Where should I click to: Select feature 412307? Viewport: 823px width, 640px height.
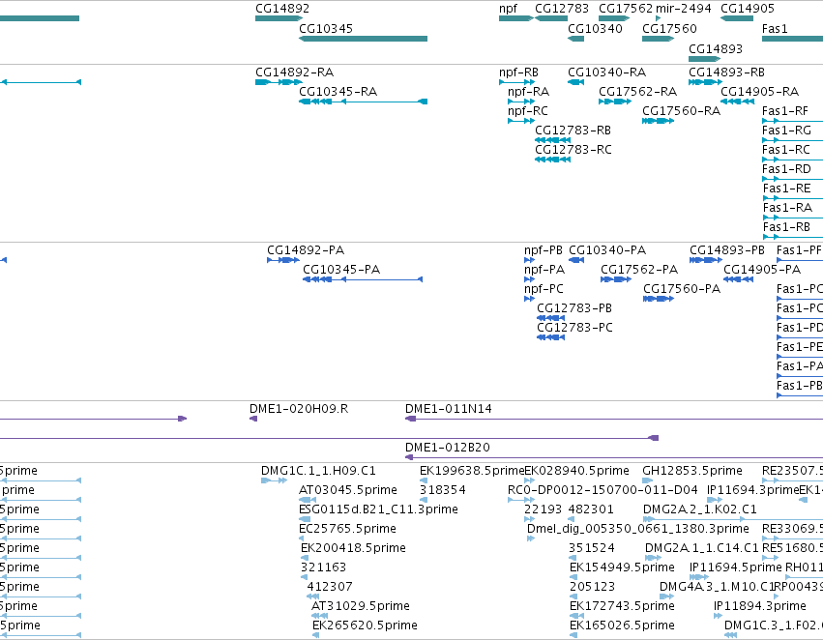click(x=330, y=587)
